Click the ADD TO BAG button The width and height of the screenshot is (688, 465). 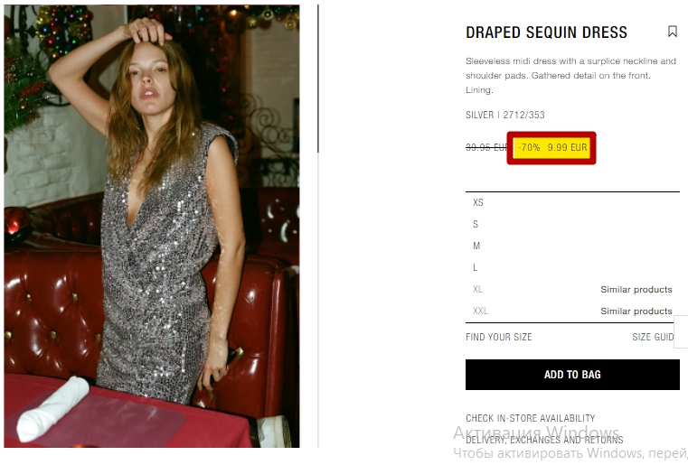tap(572, 375)
